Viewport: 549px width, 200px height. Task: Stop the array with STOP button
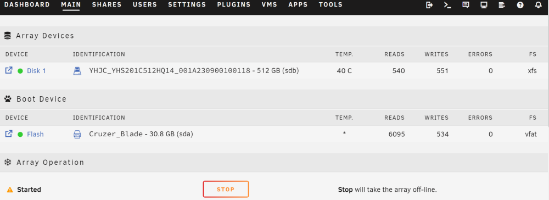[226, 189]
